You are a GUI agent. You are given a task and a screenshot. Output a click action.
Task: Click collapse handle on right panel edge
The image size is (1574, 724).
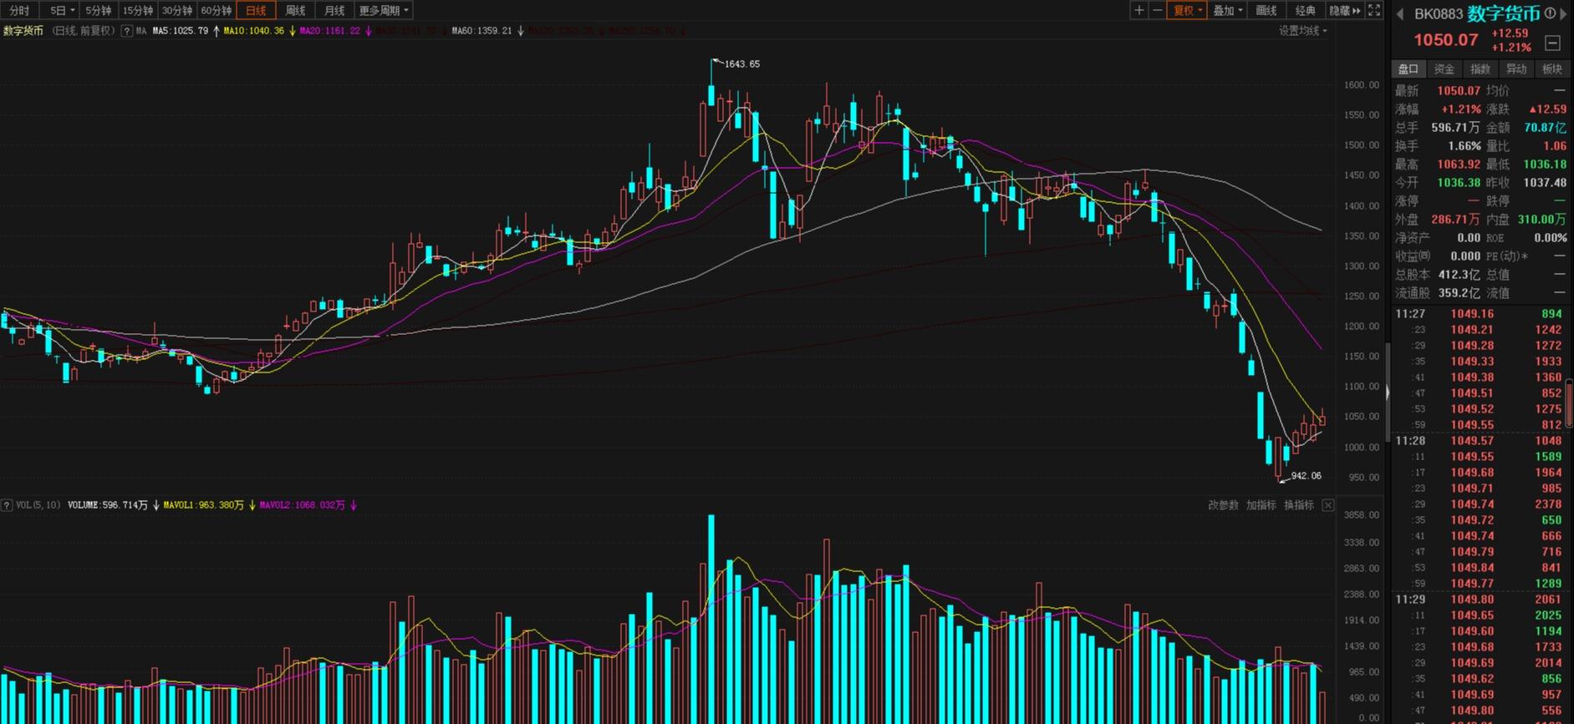click(x=1388, y=392)
